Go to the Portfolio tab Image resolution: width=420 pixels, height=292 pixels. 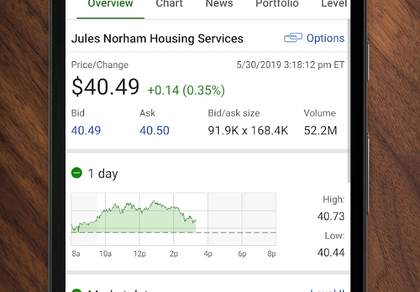coord(277,4)
